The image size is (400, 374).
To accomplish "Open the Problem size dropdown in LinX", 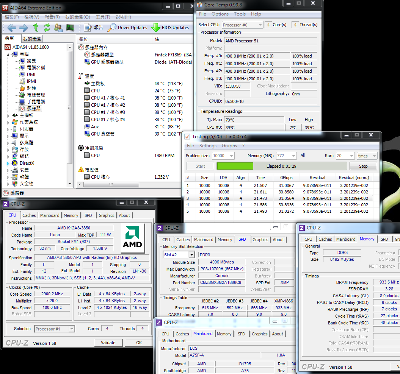I will pos(223,156).
